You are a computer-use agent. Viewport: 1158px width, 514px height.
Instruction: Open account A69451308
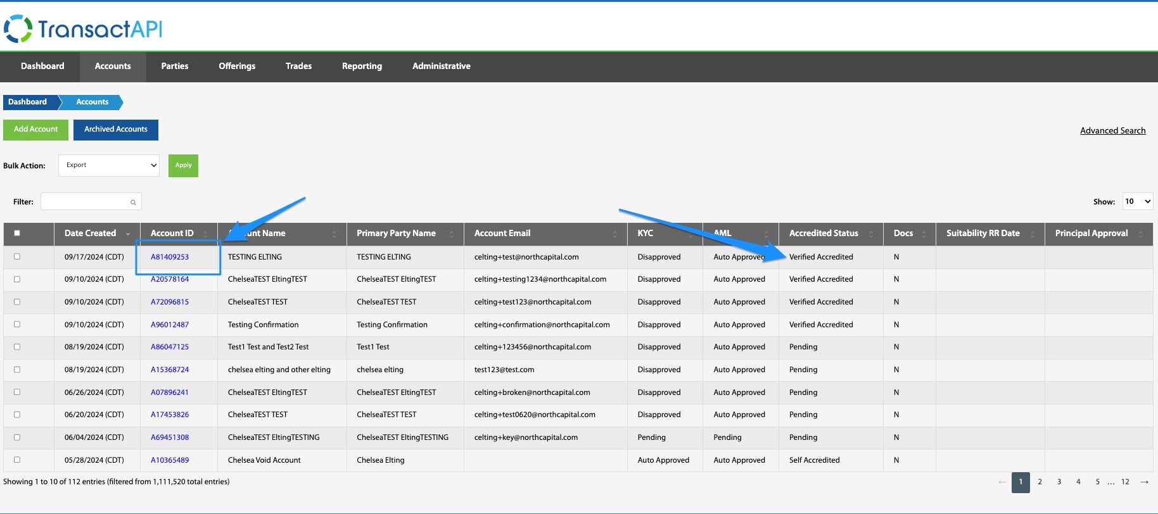(170, 437)
